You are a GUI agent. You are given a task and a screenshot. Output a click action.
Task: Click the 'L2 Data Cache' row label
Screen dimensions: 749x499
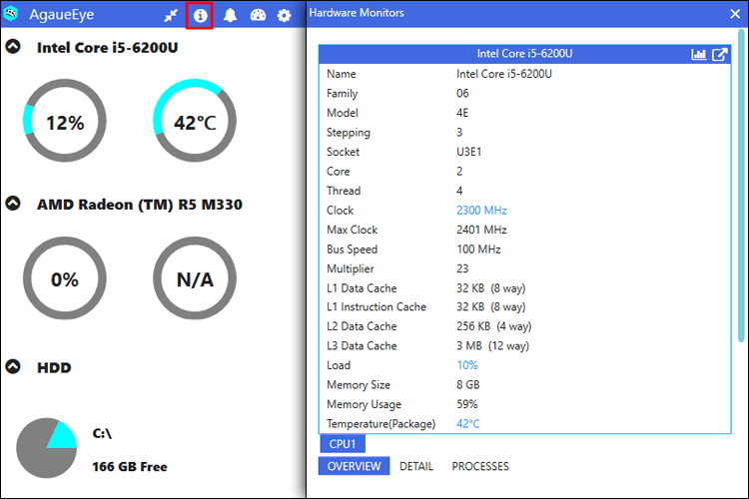click(362, 326)
